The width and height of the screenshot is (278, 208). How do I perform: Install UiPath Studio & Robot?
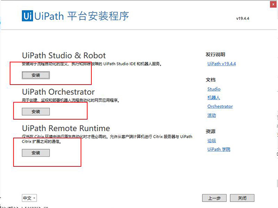[x=36, y=75]
